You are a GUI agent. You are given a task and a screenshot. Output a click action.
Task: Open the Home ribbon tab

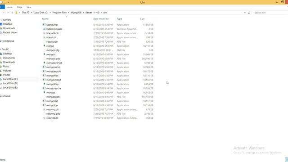click(9, 7)
